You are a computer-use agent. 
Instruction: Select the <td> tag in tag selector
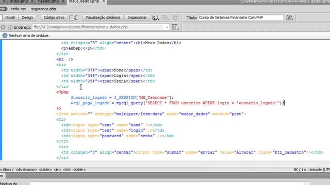[x=67, y=170]
